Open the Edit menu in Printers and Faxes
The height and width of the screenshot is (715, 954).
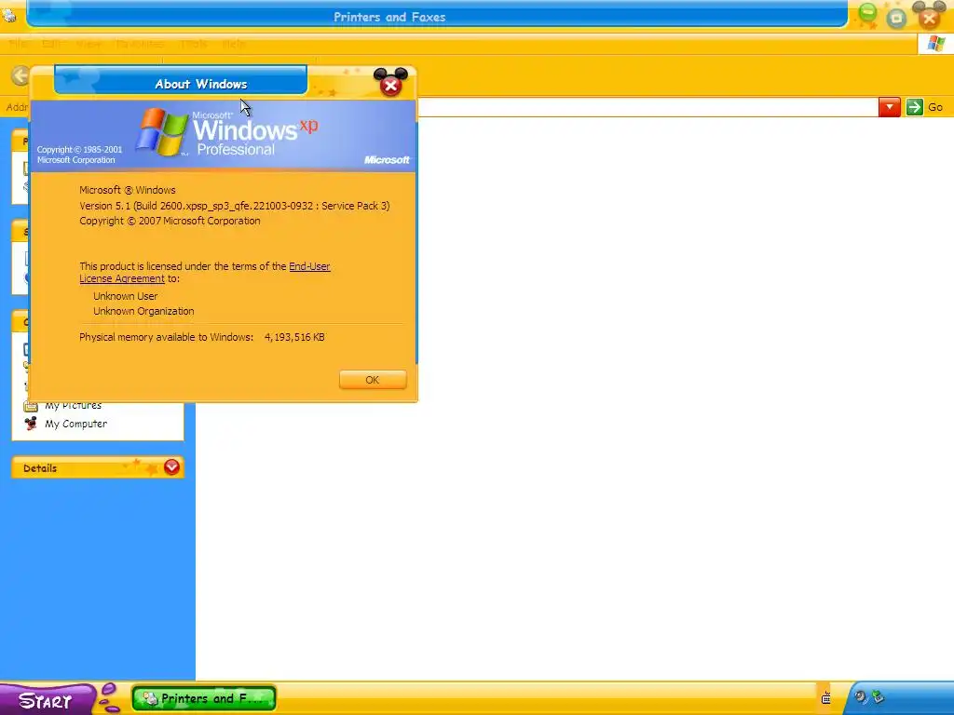[x=51, y=44]
